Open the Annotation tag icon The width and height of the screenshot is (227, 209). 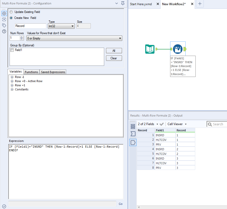point(4,25)
